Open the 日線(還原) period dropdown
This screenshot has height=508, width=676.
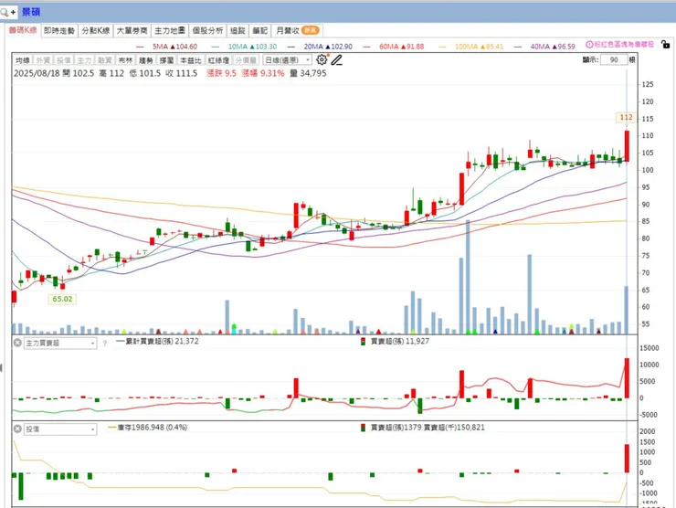[x=288, y=60]
